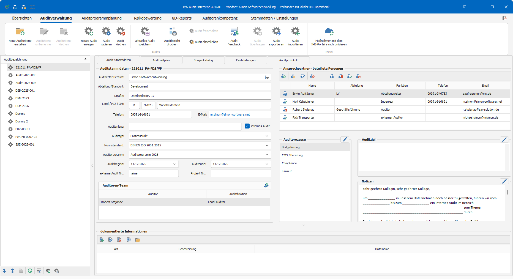The image size is (513, 279).
Task: Toggle the splitter chevron above dokumentierte Informationen
Action: [304, 225]
